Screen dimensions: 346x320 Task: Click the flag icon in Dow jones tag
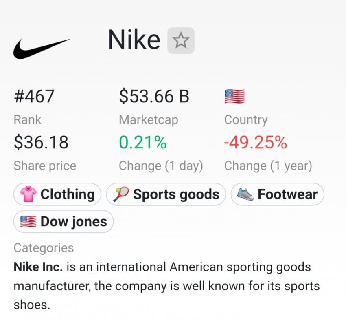[x=28, y=221]
